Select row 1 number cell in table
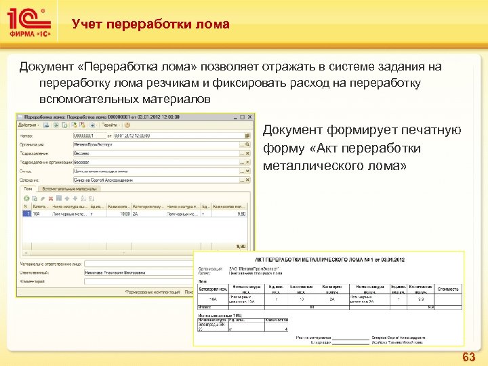 (x=26, y=213)
